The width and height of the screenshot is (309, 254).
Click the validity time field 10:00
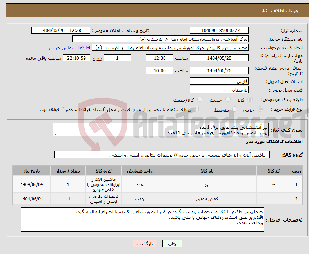pyautogui.click(x=160, y=70)
